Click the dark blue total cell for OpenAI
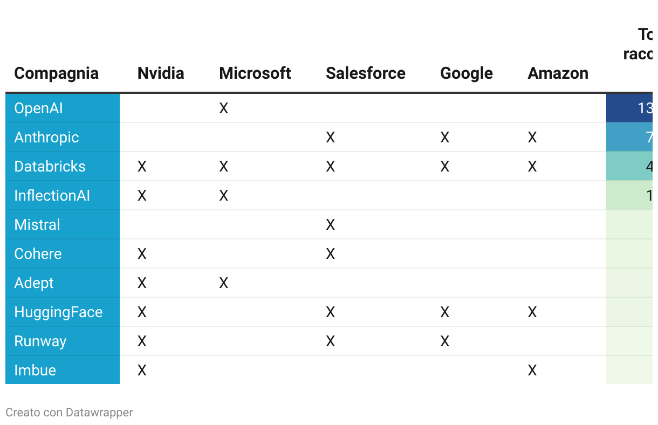The image size is (658, 425). (631, 108)
